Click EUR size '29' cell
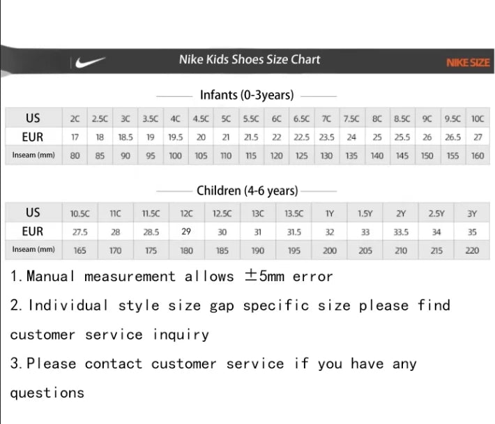Screen dimensions: 495x424 click(186, 232)
